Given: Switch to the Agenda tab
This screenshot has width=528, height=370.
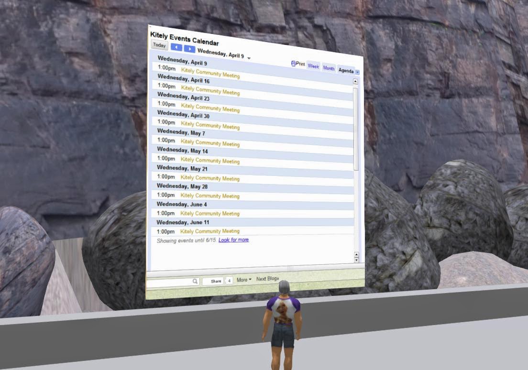Looking at the screenshot, I should [346, 70].
